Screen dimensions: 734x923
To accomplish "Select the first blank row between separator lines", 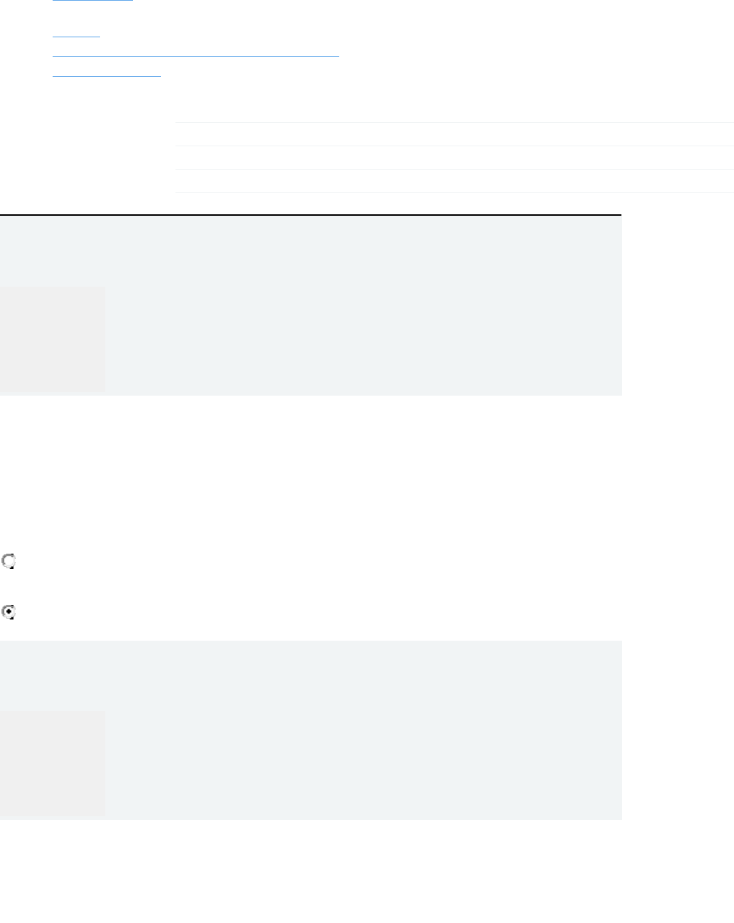I will coord(454,135).
